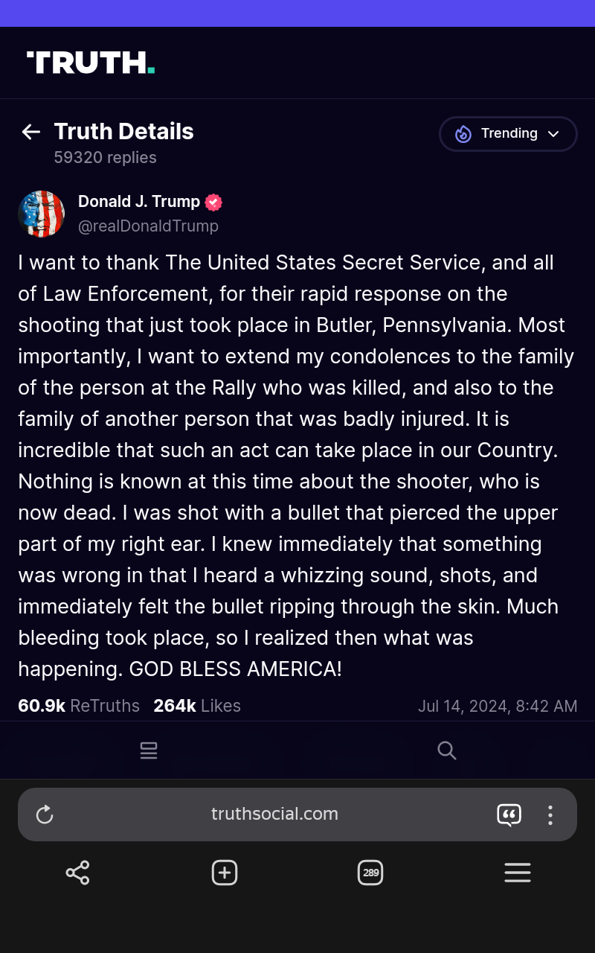View the 60.9k ReTruths list

[x=79, y=706]
